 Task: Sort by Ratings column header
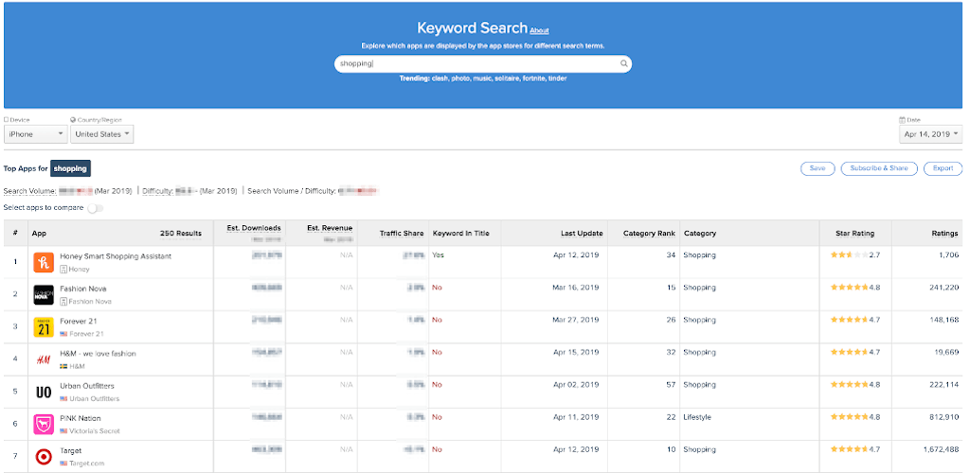[x=944, y=234]
